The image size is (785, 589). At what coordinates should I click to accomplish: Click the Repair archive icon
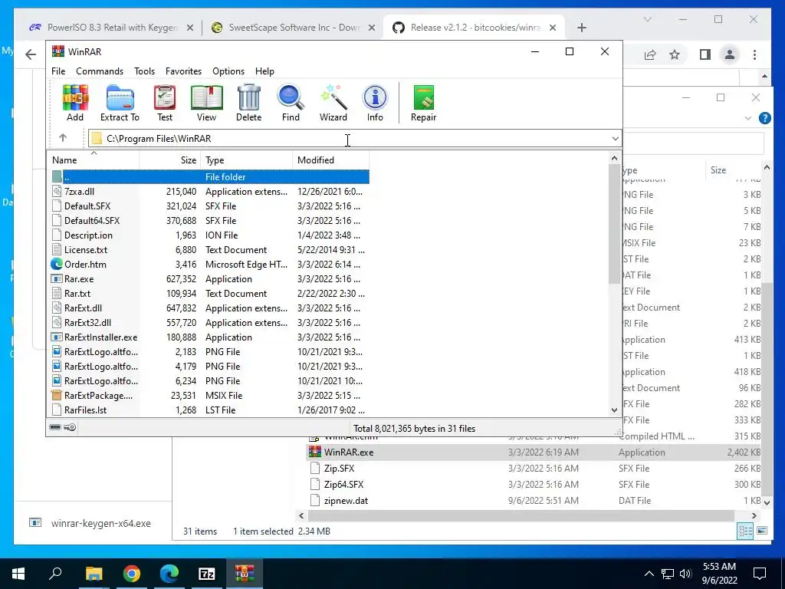(423, 103)
